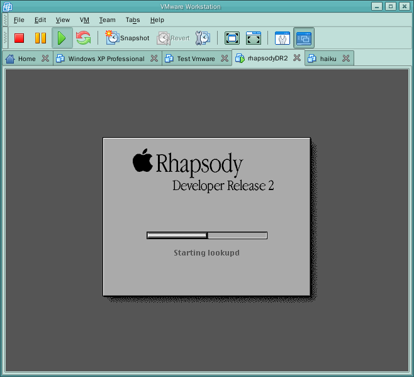This screenshot has height=377, width=414.
Task: Open the Snapshot Manager wrench icon
Action: pyautogui.click(x=203, y=38)
